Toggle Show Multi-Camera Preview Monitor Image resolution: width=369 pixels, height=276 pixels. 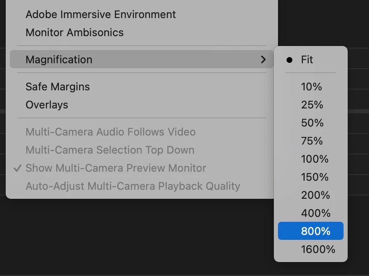tap(116, 168)
